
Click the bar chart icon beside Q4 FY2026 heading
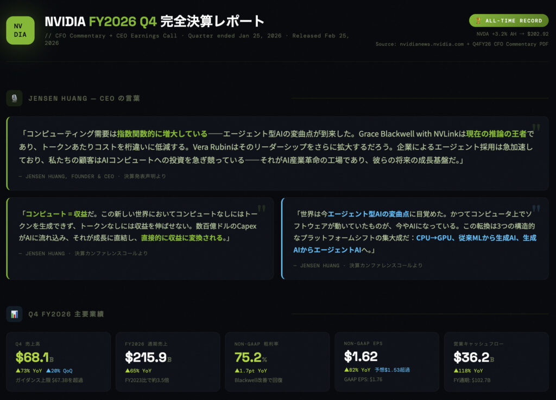(x=14, y=314)
